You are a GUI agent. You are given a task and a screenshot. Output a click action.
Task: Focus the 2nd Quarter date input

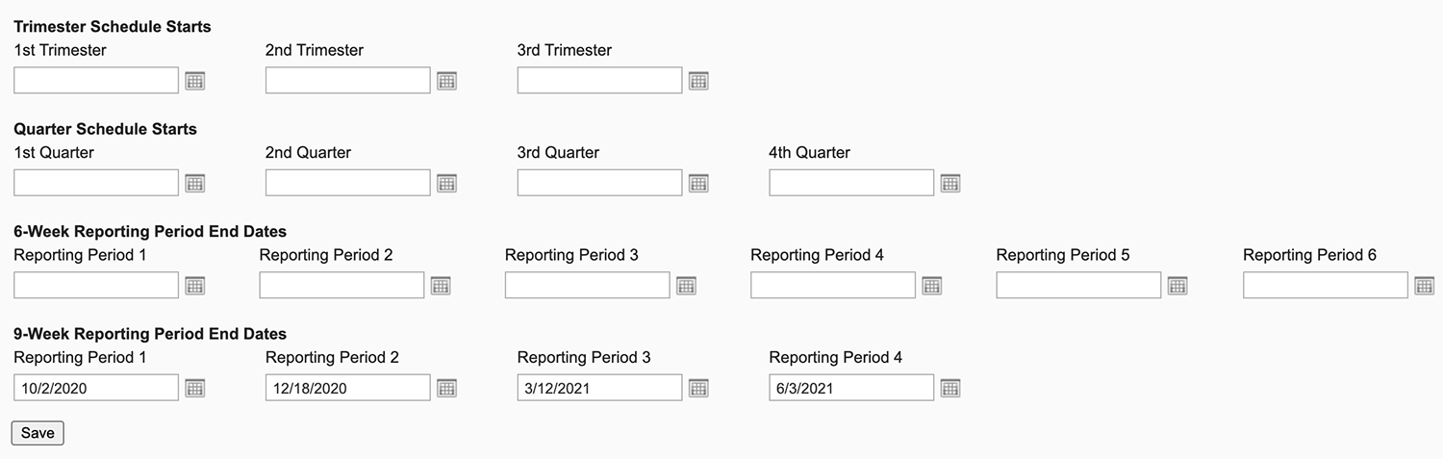click(347, 183)
